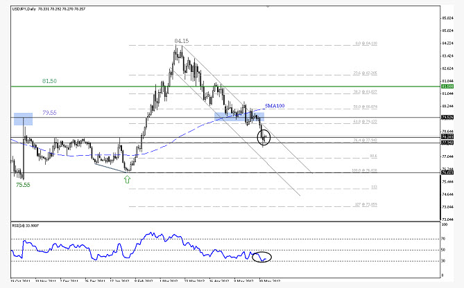Select the 61.8 Fibonacci level label
The height and width of the screenshot is (288, 464).
click(365, 121)
